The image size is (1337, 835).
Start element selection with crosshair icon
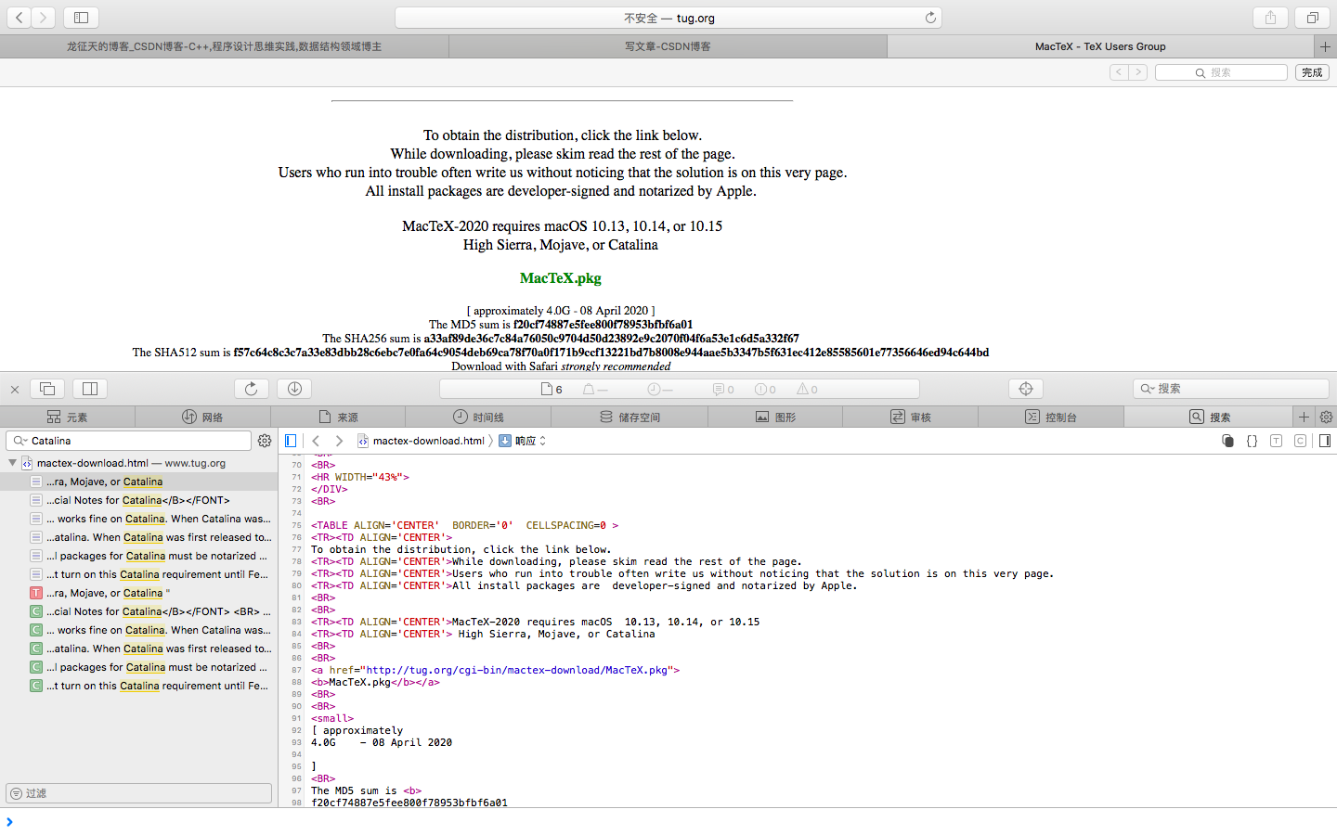[1026, 389]
